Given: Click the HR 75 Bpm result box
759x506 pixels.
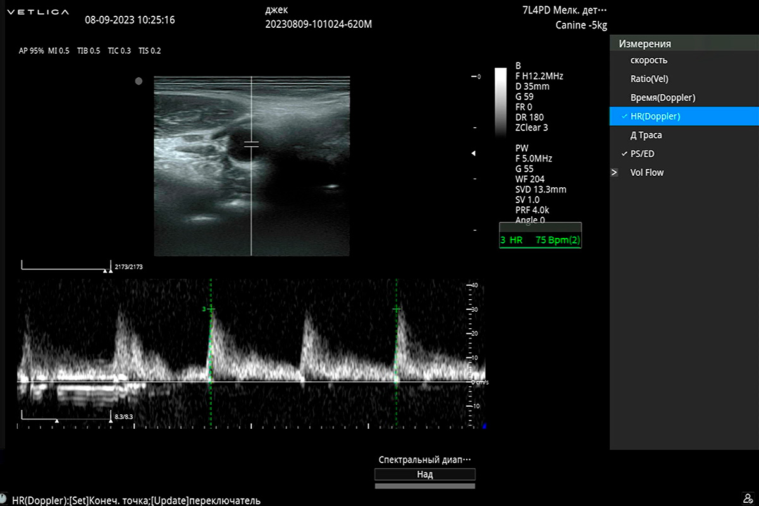Looking at the screenshot, I should pos(540,240).
